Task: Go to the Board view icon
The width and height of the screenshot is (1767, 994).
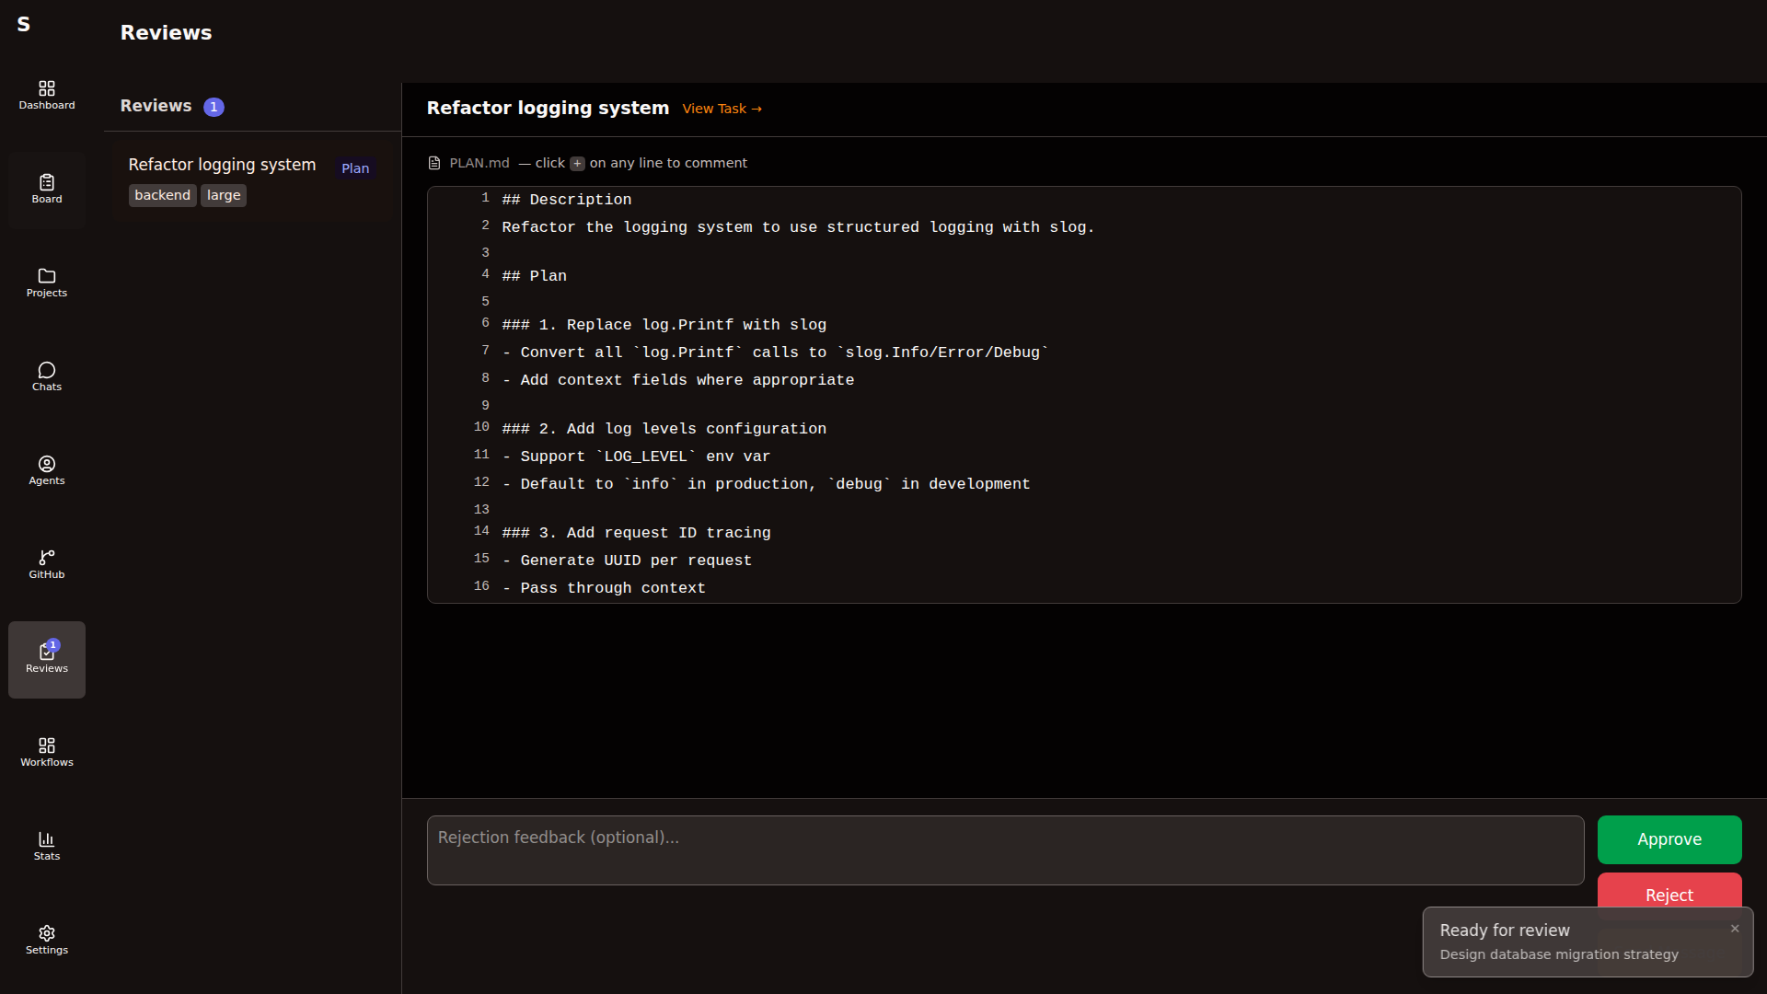Action: 47,189
